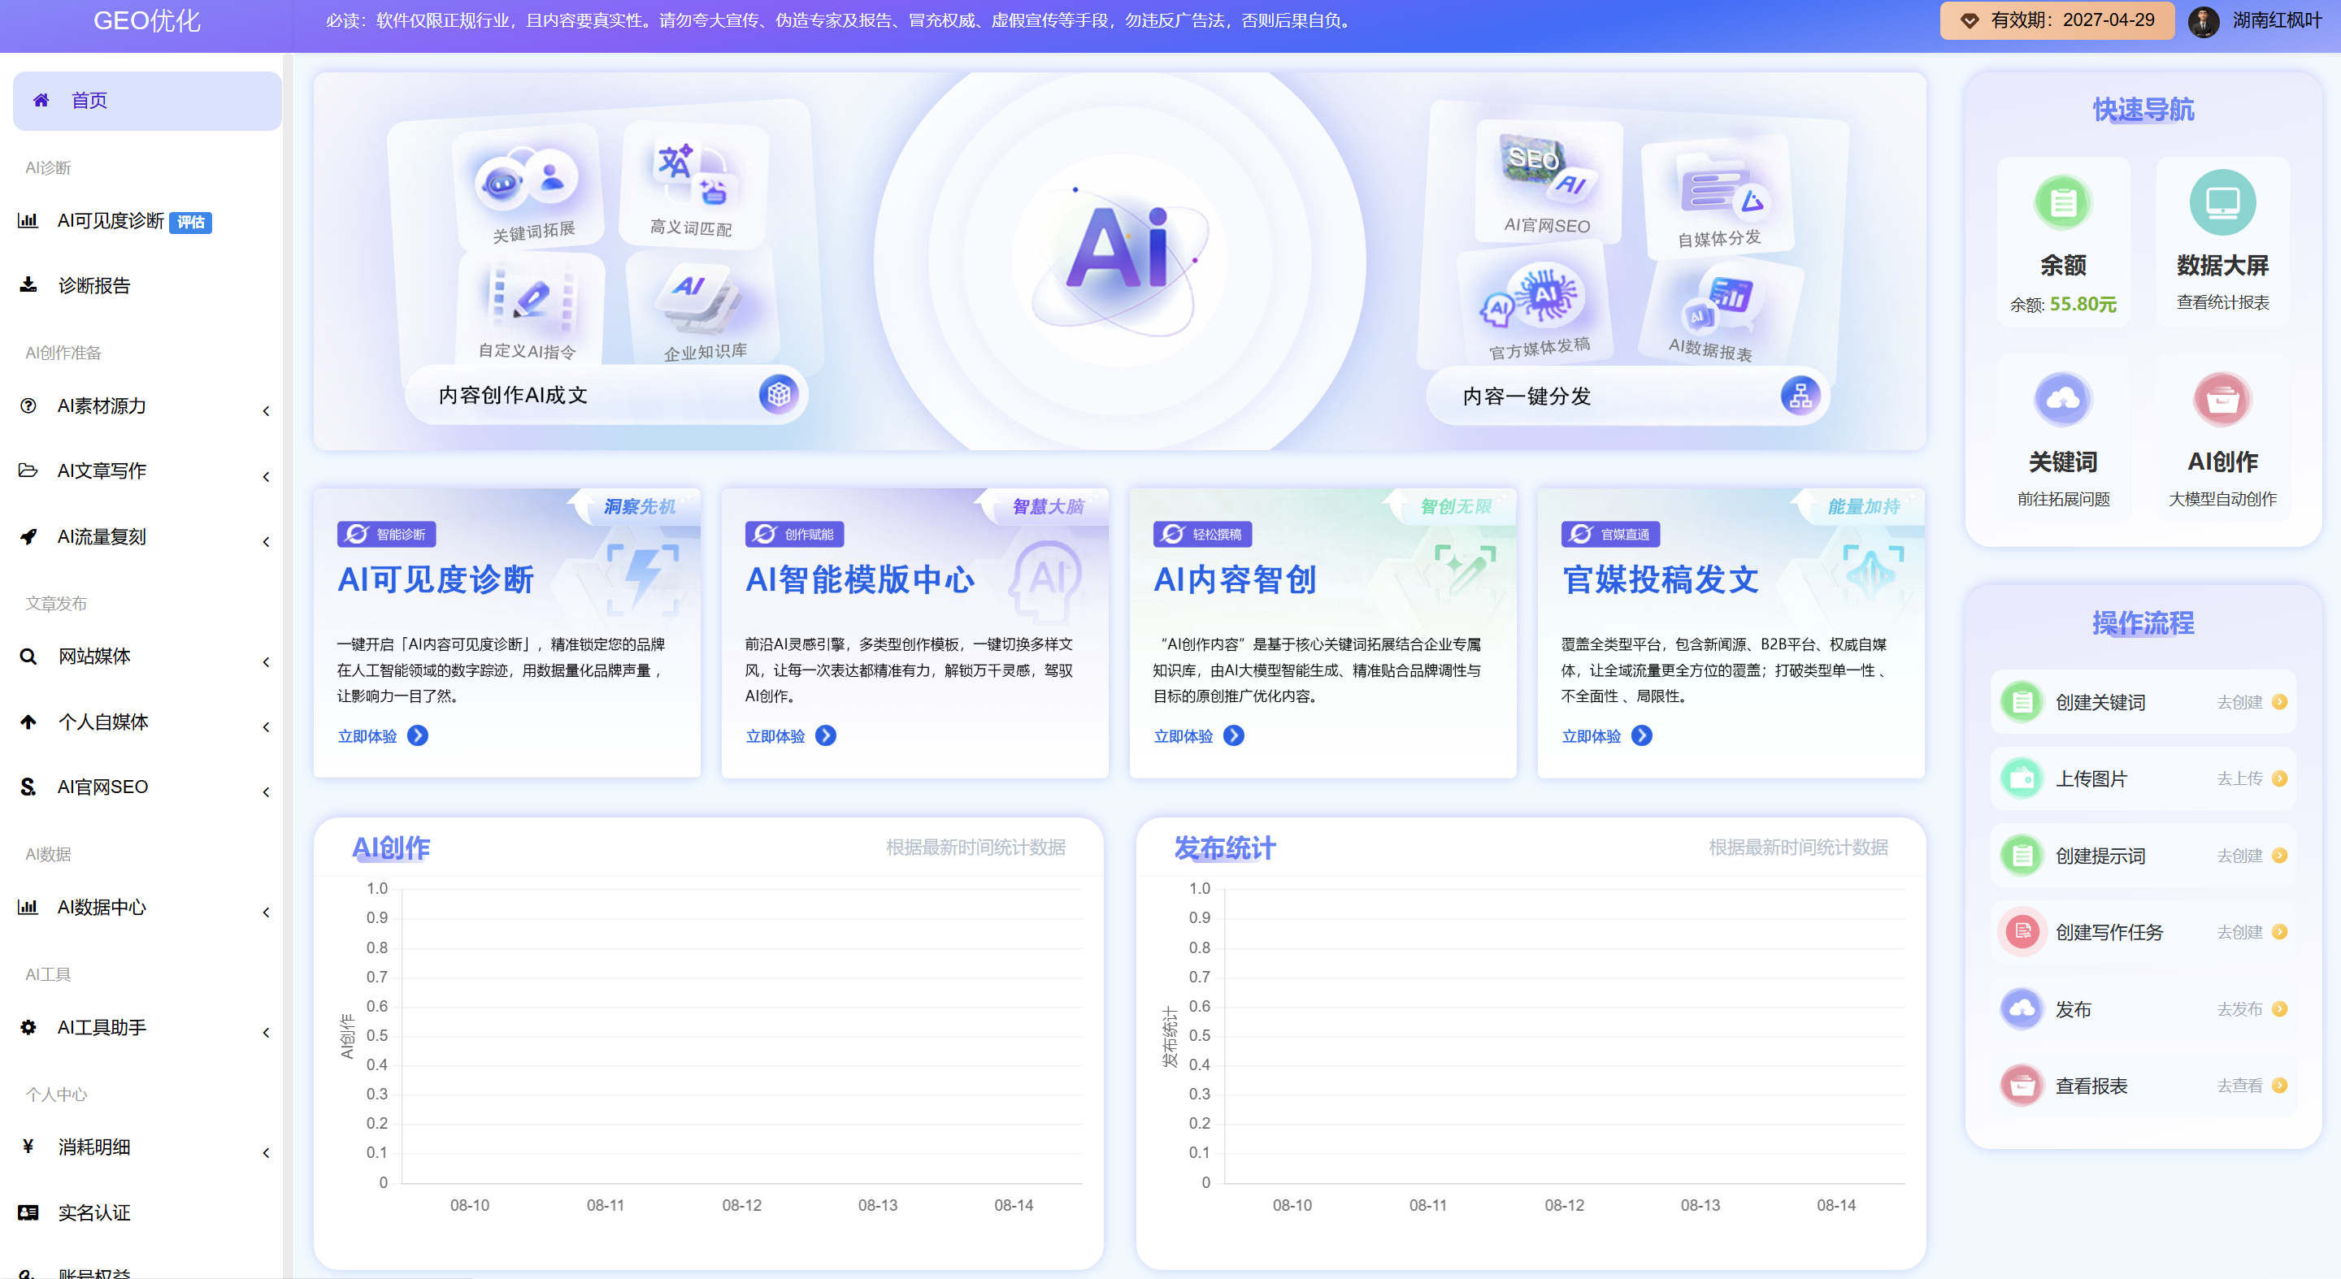Click 去创建 link for 创建提示词
This screenshot has width=2341, height=1279.
coord(2239,856)
